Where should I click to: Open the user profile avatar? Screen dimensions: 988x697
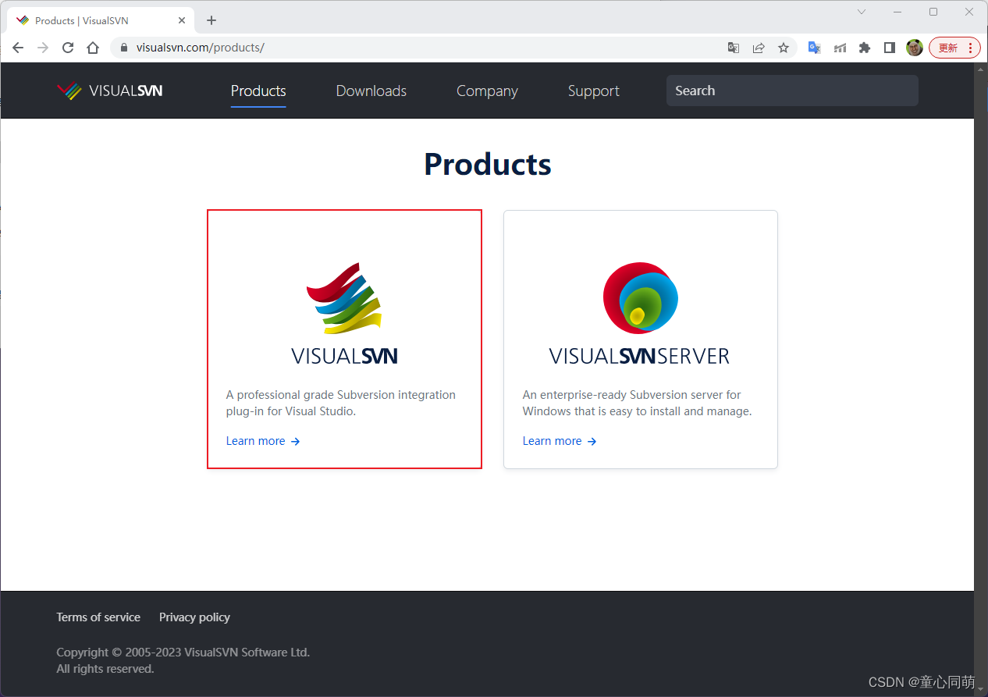[915, 48]
